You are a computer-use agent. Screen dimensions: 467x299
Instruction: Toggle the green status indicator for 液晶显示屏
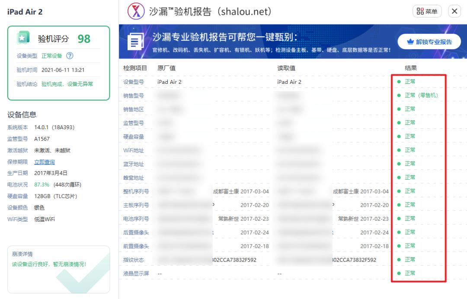click(399, 273)
